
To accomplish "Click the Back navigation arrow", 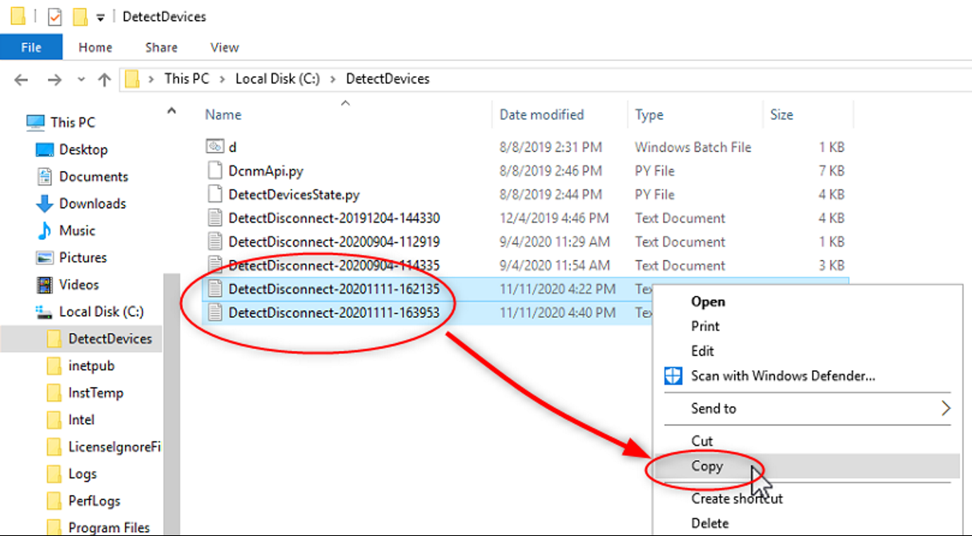I will pyautogui.click(x=22, y=79).
